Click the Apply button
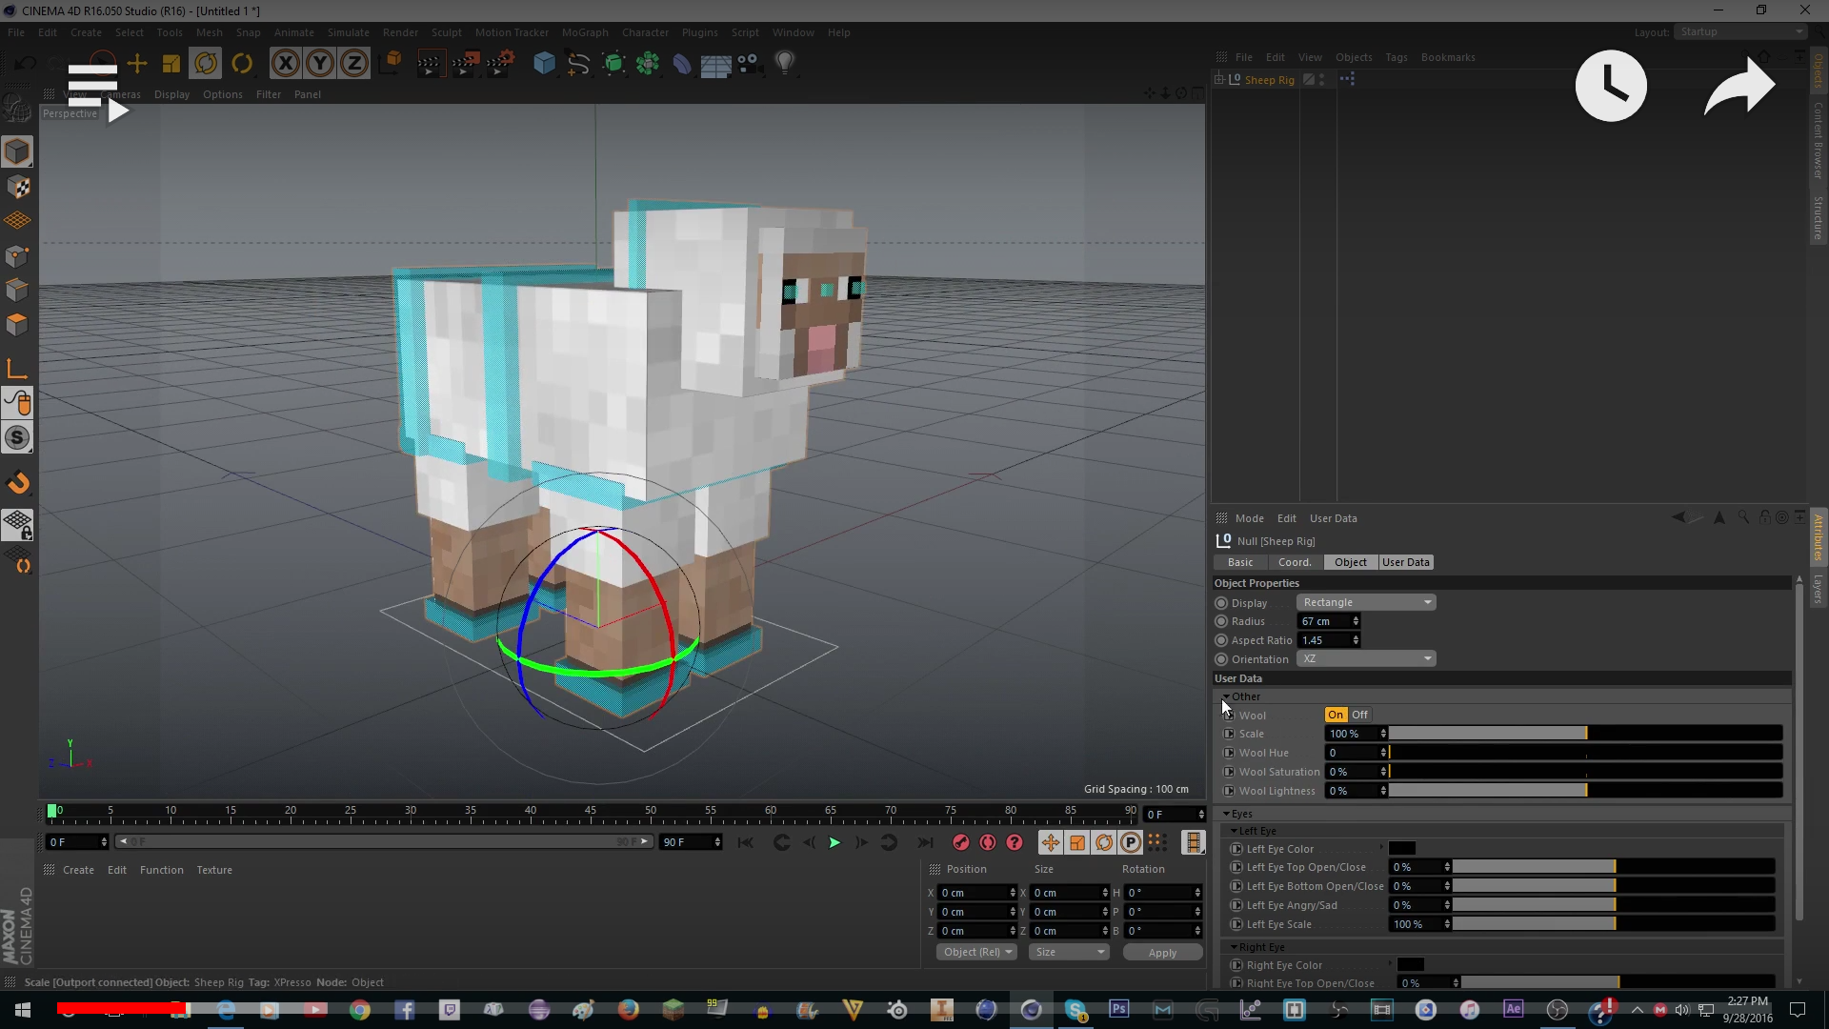This screenshot has width=1829, height=1029. 1161,952
